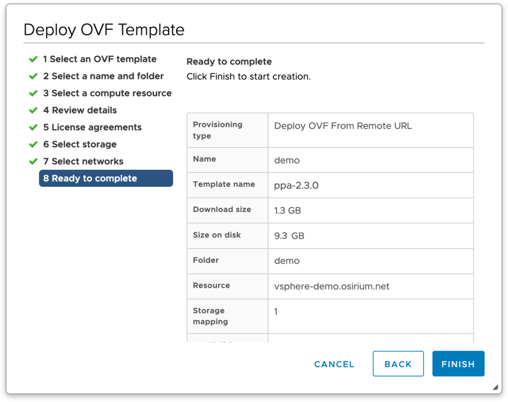Click the BACK button
This screenshot has width=508, height=402.
click(398, 364)
